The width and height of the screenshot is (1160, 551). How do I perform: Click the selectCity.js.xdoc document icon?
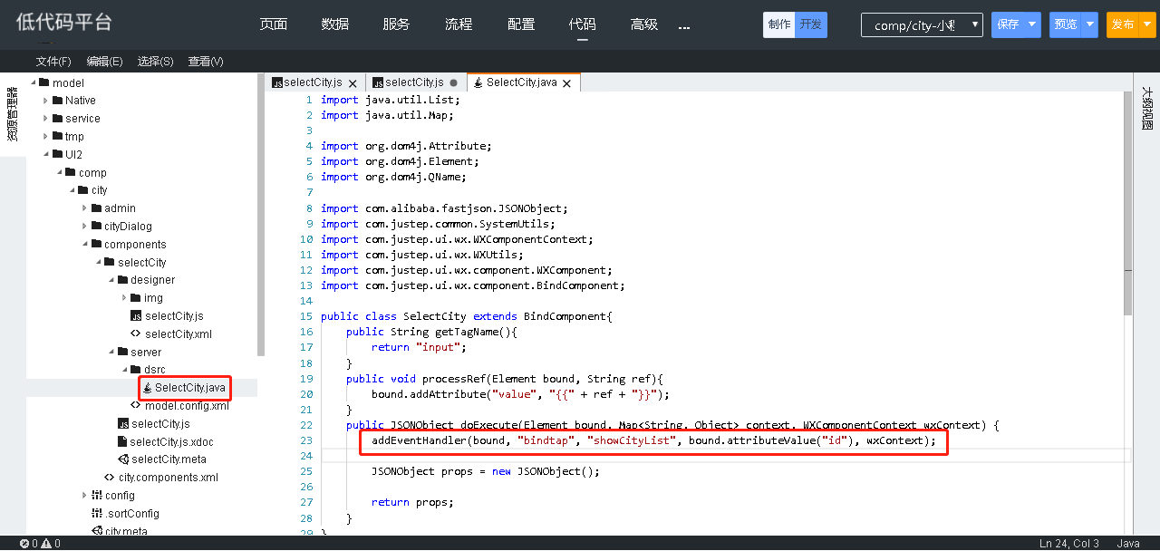122,442
